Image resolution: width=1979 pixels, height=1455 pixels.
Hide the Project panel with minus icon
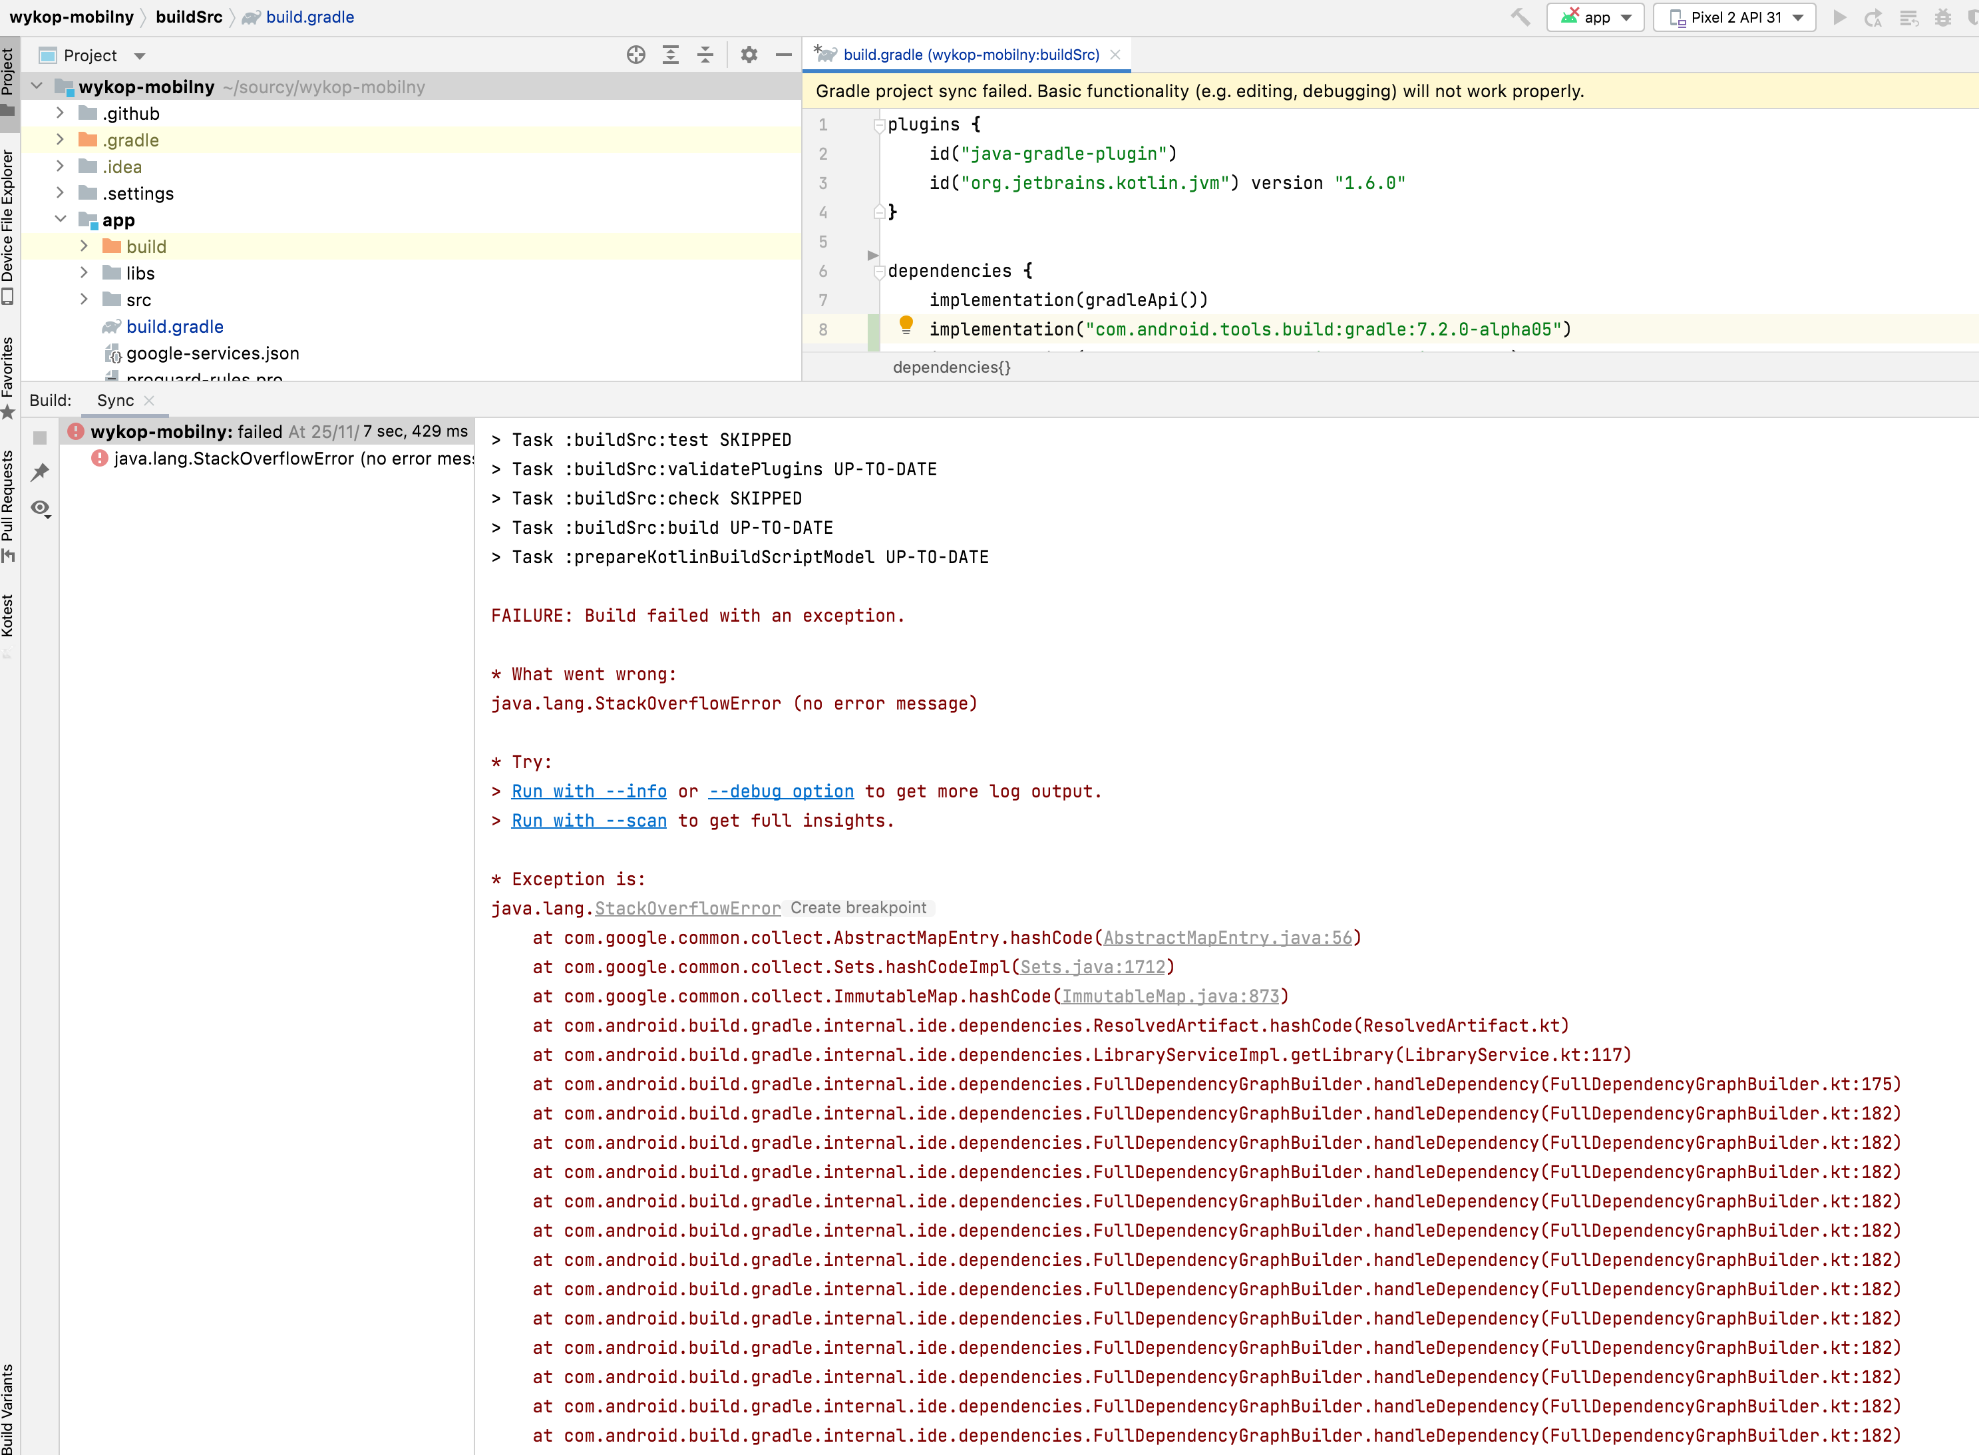783,55
